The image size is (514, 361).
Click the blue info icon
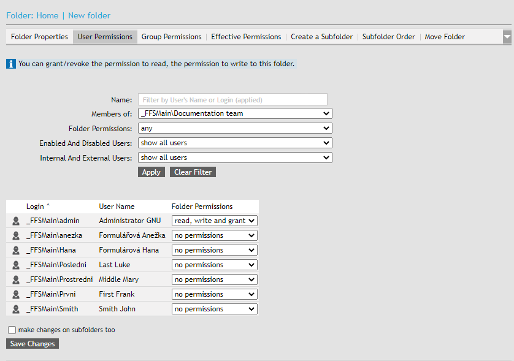[11, 64]
